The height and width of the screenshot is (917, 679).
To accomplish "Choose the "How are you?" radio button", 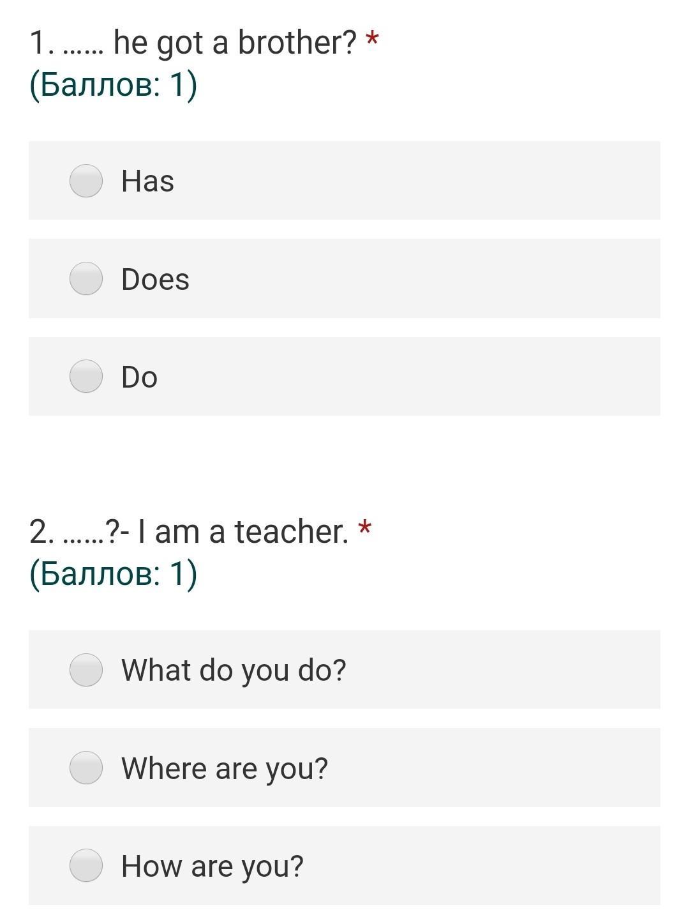I will (86, 865).
